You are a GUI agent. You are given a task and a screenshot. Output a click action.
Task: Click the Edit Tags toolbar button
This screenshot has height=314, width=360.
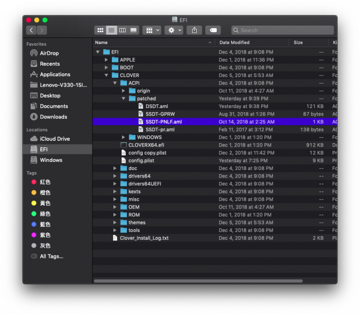click(x=213, y=30)
